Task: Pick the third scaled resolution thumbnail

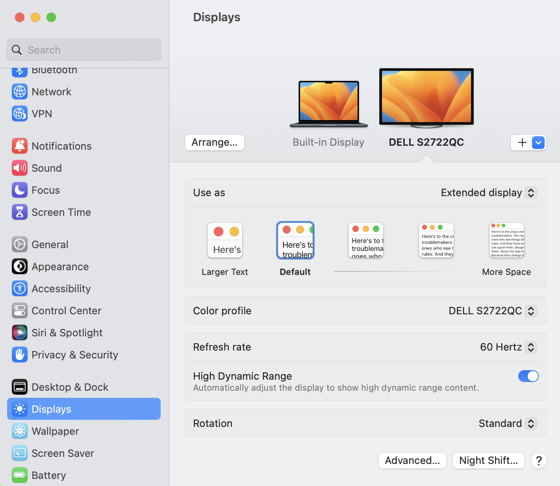Action: tap(366, 240)
